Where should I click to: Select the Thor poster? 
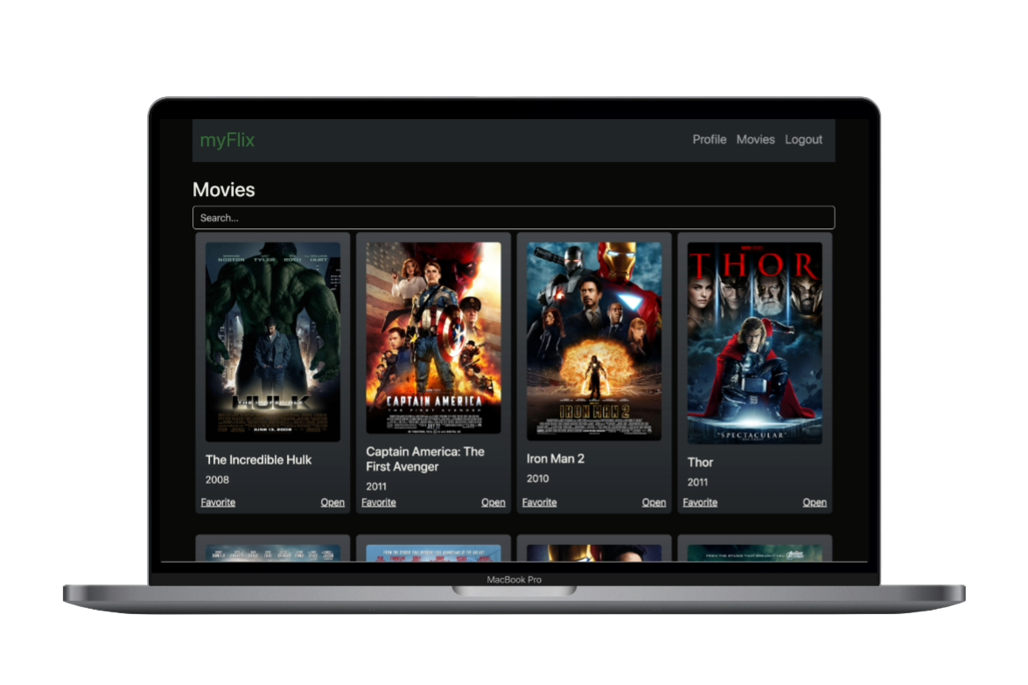(x=755, y=343)
